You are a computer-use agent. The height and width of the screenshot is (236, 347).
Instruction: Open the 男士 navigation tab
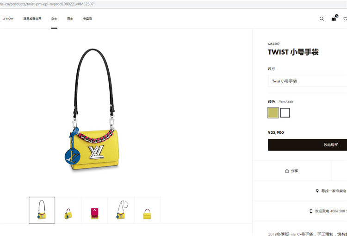[70, 19]
